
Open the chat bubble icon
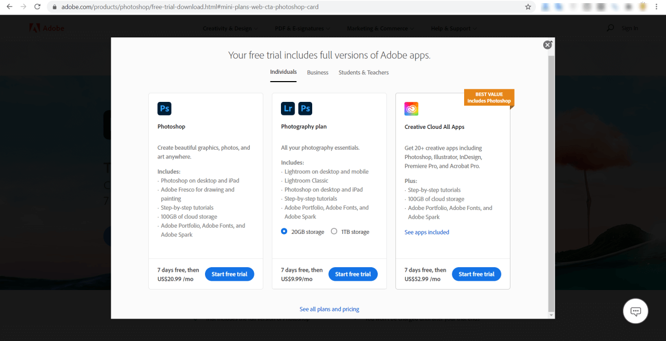(636, 311)
